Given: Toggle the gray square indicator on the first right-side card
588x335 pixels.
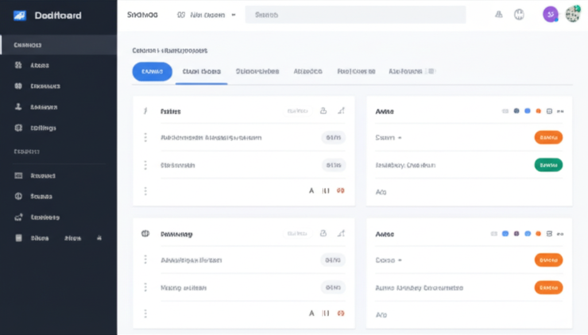Looking at the screenshot, I should click(505, 111).
